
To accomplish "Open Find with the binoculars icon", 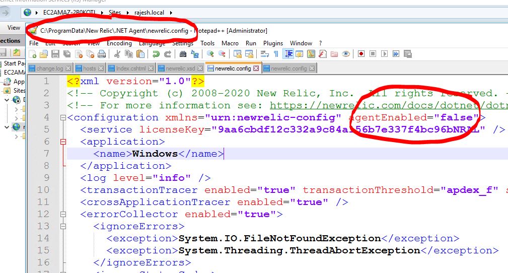I will 183,54.
